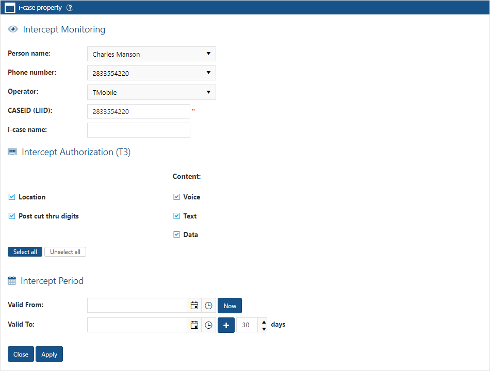Uncheck the Location checkbox
490x371 pixels.
(12, 197)
